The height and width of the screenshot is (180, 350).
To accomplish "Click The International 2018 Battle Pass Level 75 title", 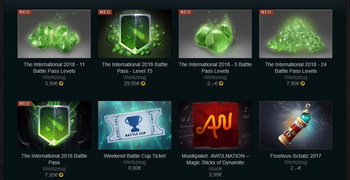I will (135, 68).
